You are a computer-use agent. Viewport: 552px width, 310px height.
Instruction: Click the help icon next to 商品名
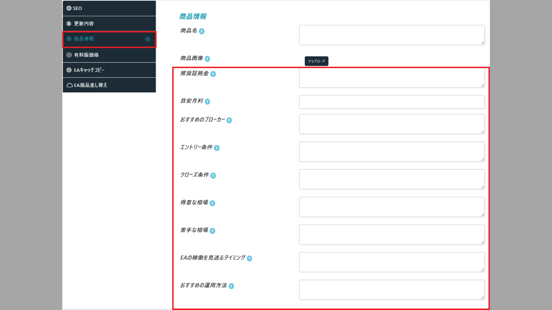pos(202,31)
